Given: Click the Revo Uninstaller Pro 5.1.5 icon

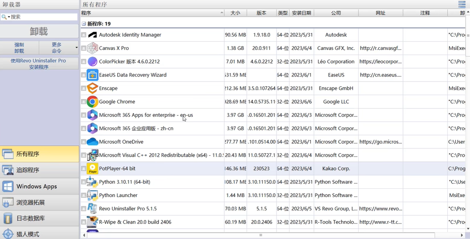Looking at the screenshot, I should (x=93, y=209).
